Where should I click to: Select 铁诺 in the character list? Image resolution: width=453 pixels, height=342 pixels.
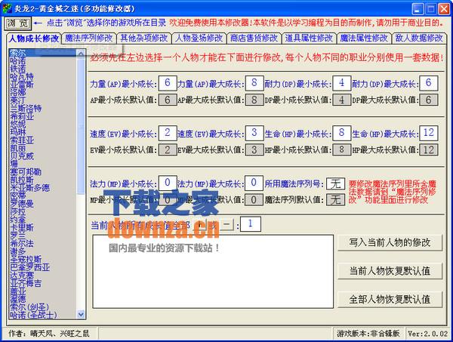pyautogui.click(x=43, y=69)
